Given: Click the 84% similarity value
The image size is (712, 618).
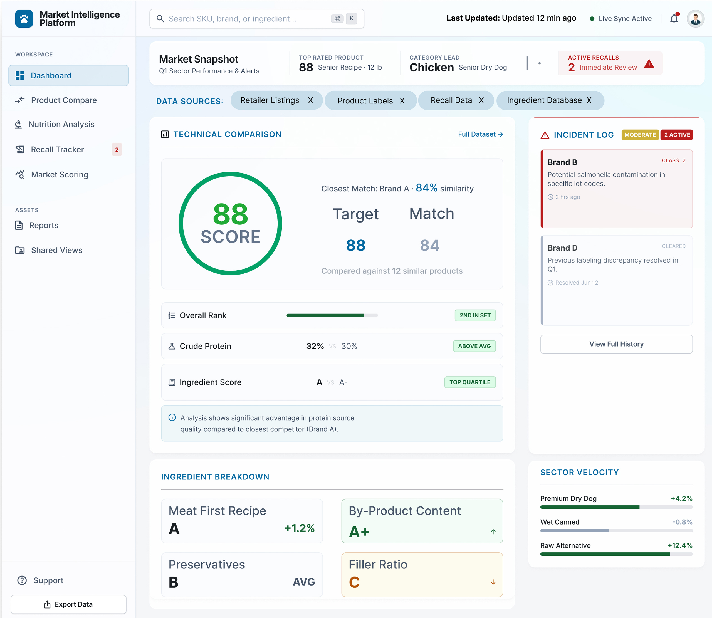Looking at the screenshot, I should point(427,188).
